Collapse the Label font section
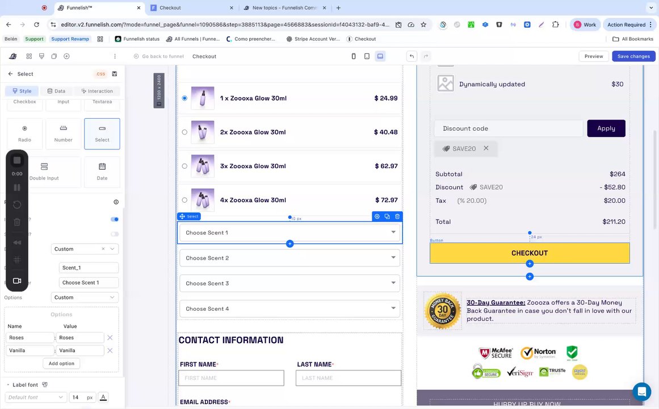This screenshot has height=409, width=659. pos(8,385)
